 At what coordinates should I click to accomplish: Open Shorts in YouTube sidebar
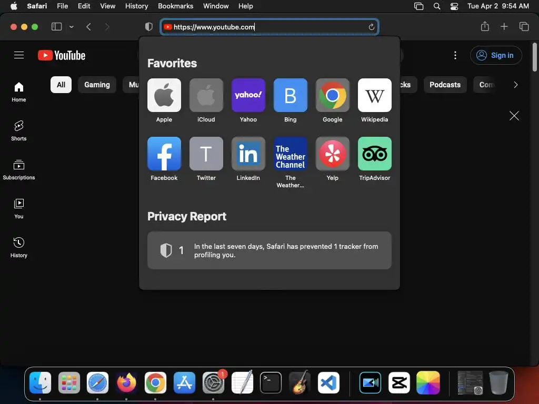coord(18,131)
